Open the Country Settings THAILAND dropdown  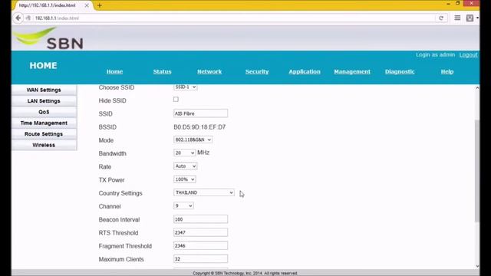tap(204, 192)
